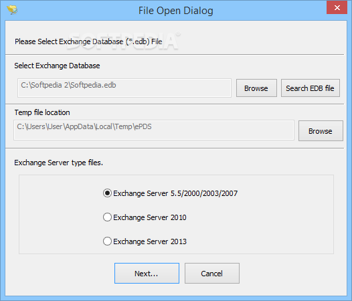Image resolution: width=352 pixels, height=301 pixels.
Task: Close the File Open Dialog window
Action: coord(337,7)
